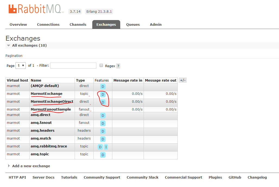The image size is (279, 187).
Task: Sort by Message rate in header
Action: (128, 80)
